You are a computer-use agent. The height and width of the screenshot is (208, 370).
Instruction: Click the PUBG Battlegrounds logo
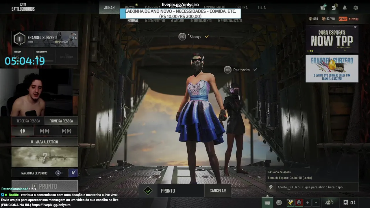23,7
